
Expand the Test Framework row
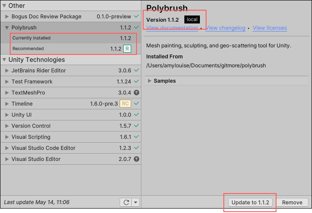[7, 81]
